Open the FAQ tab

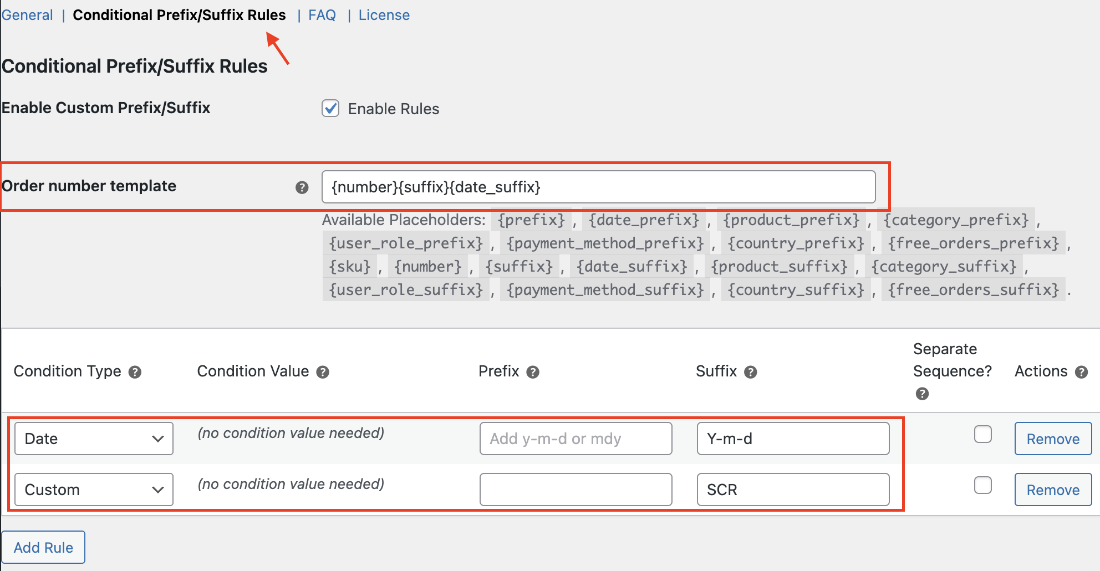click(x=322, y=15)
